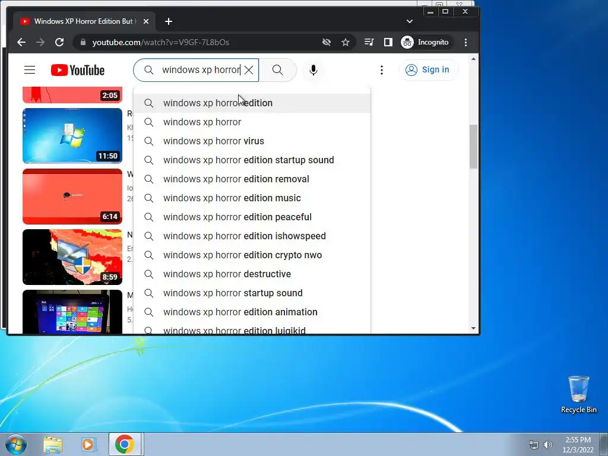Open the Windows Start menu orb
The width and height of the screenshot is (608, 456).
15,444
